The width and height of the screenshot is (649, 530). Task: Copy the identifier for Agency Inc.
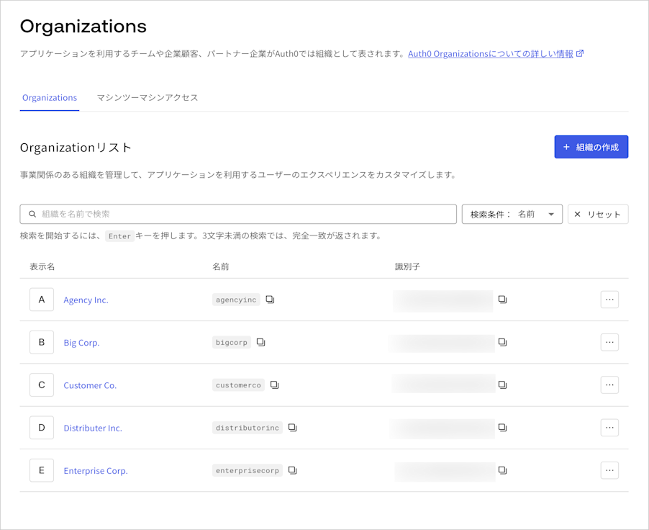[x=502, y=299]
